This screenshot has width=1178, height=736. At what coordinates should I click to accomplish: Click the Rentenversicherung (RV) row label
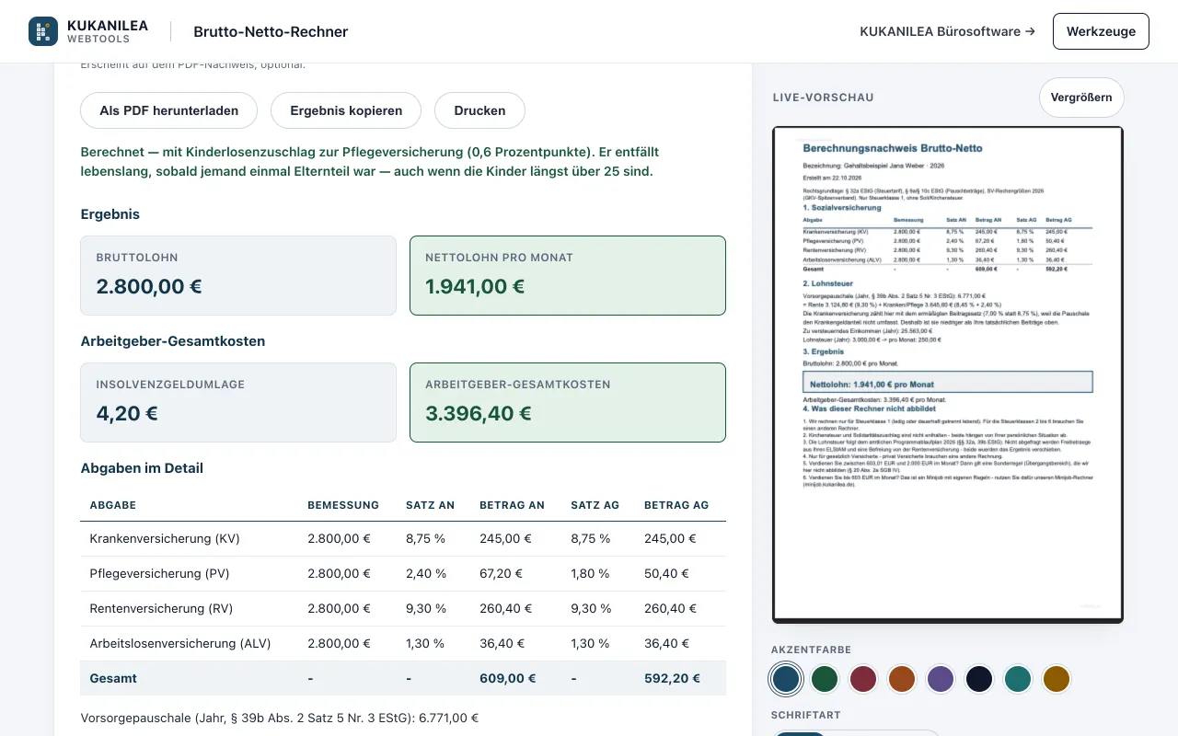(x=161, y=608)
